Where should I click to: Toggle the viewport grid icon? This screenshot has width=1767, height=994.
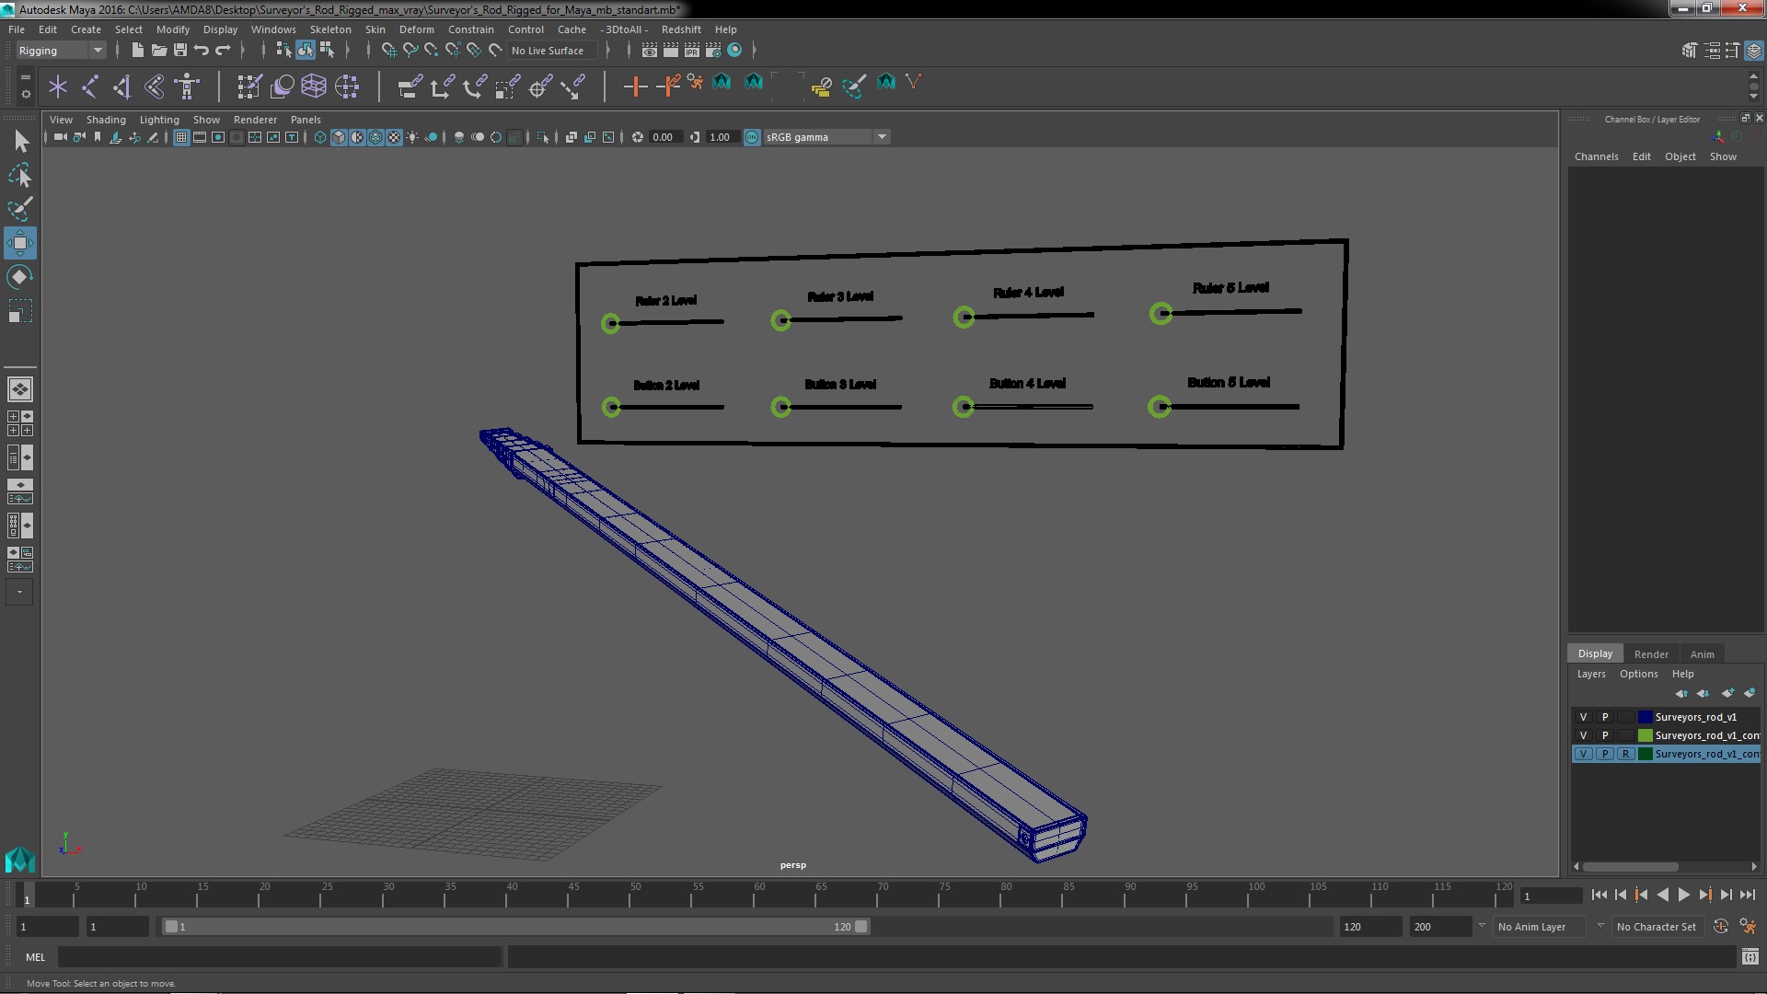coord(181,137)
